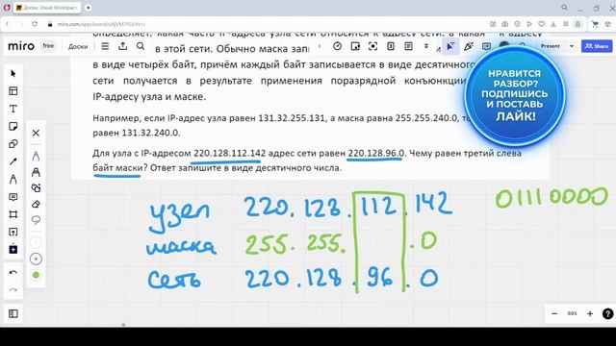Select the Text tool

point(13,109)
